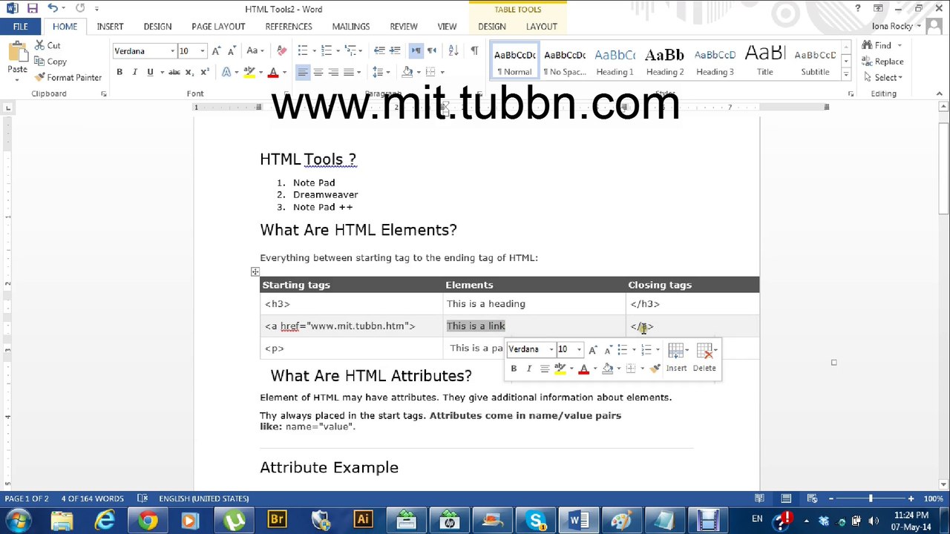
Task: Apply the Title style
Action: [x=764, y=62]
